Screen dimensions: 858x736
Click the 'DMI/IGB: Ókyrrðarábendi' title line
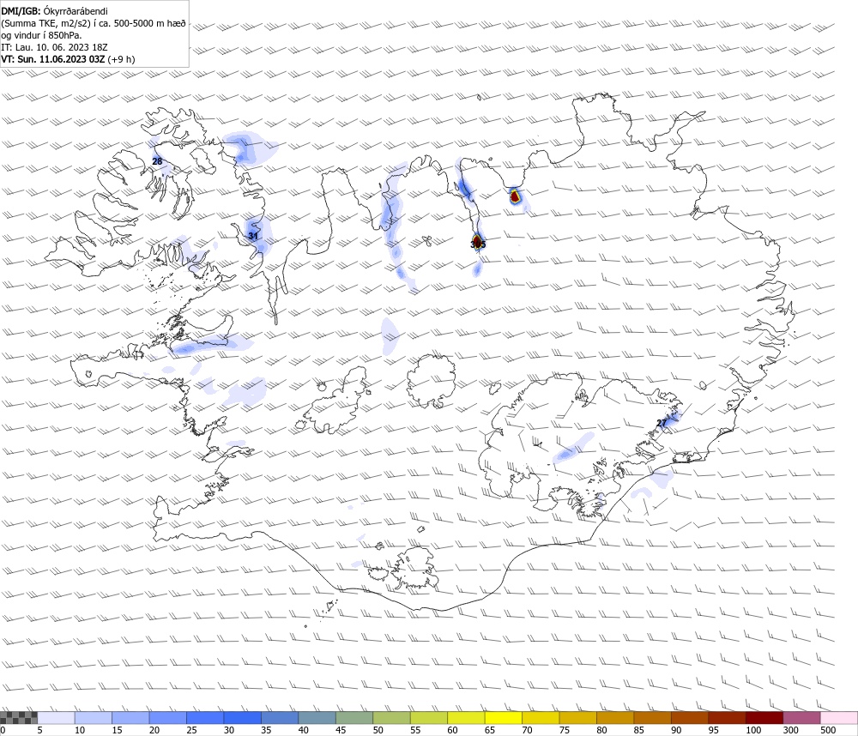54,11
